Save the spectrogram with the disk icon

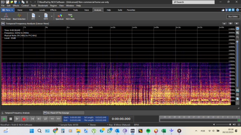pyautogui.click(x=238, y=99)
